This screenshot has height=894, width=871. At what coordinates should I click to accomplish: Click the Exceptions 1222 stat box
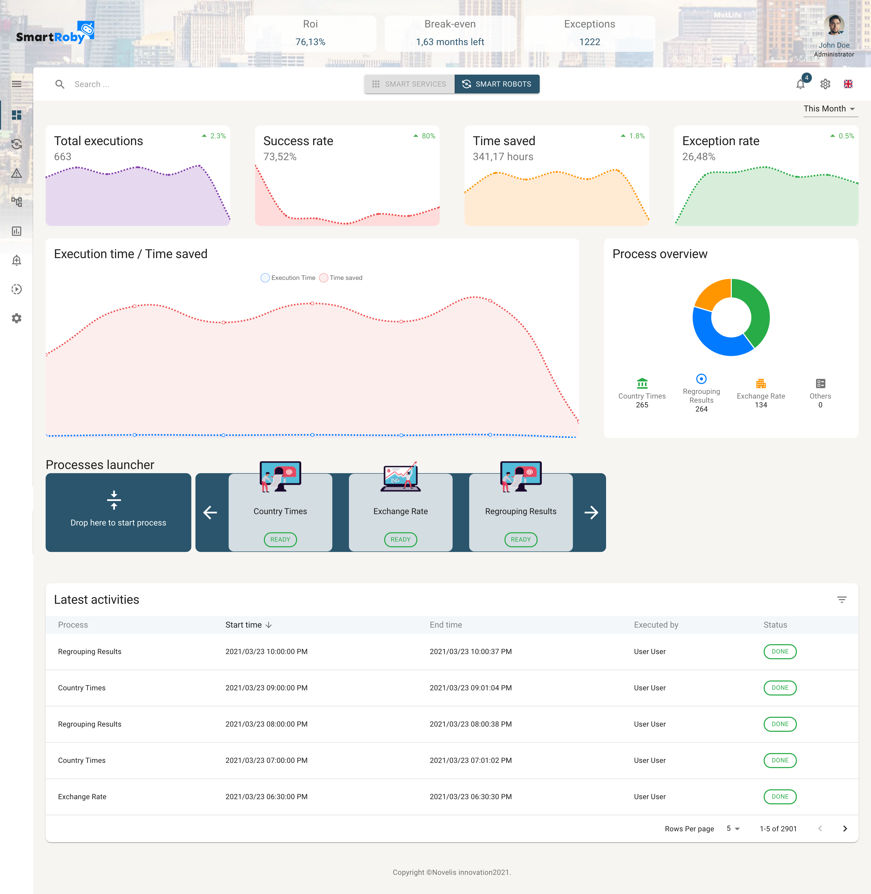[590, 33]
